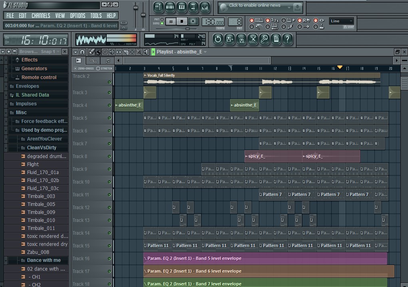Click the record button
The height and width of the screenshot is (287, 408).
[x=193, y=22]
